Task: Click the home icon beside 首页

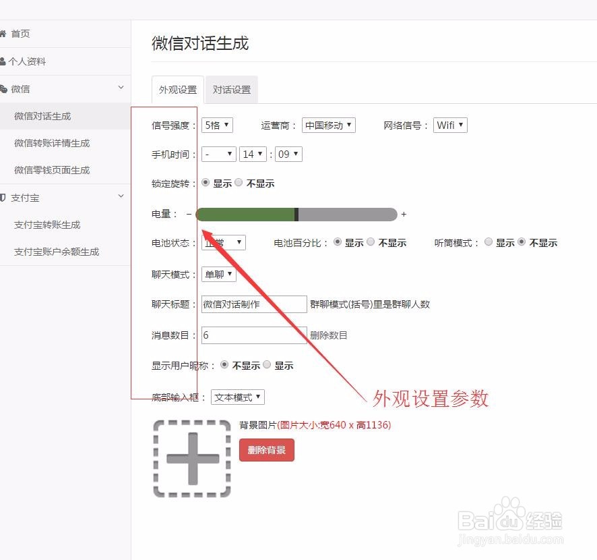Action: click(3, 34)
